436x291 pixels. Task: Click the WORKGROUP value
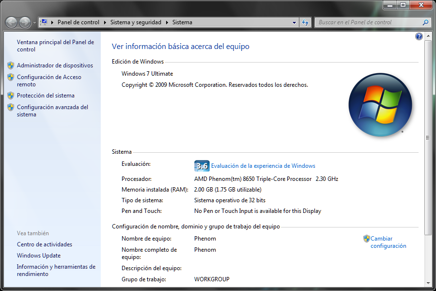click(212, 279)
